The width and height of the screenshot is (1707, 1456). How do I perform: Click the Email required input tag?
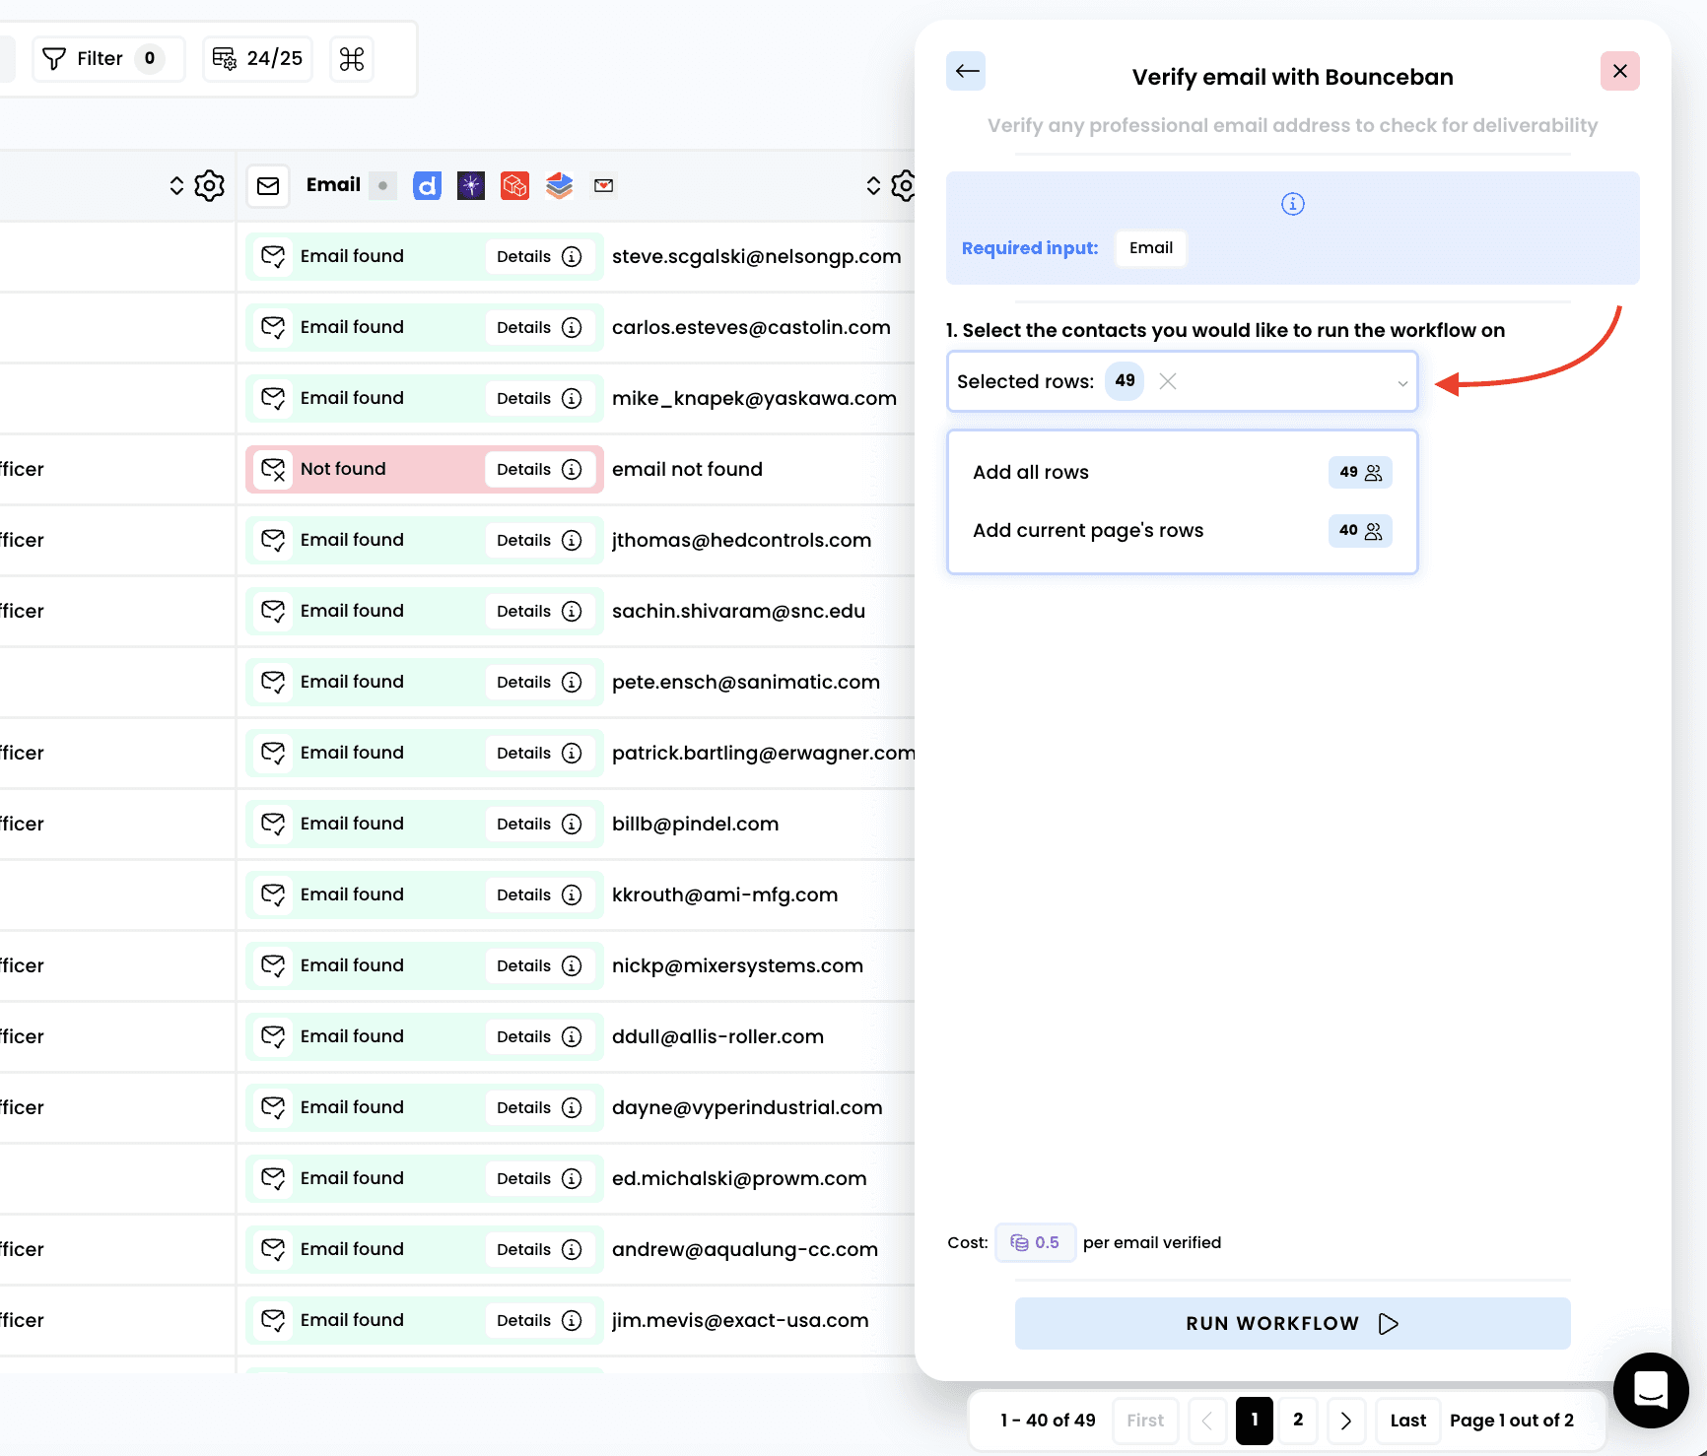tap(1150, 248)
